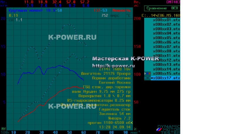
Task: Click the value 1.1 under 0.19
Action: (x=19, y=20)
